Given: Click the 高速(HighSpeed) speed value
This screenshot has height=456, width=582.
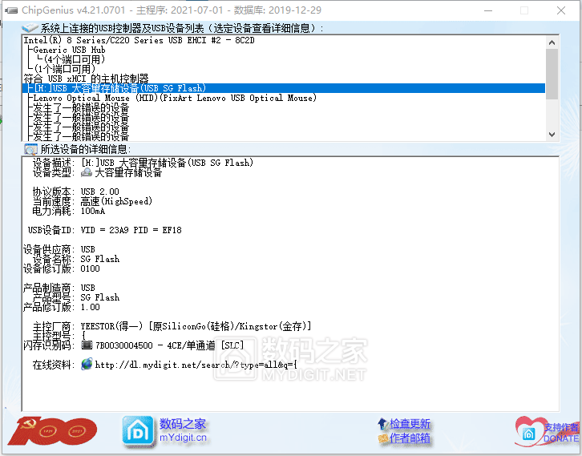Looking at the screenshot, I should tap(116, 201).
